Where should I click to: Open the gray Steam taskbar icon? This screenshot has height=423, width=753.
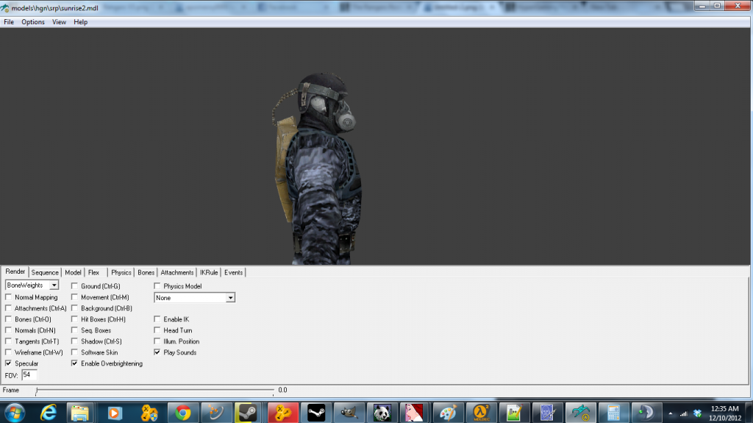pos(247,413)
